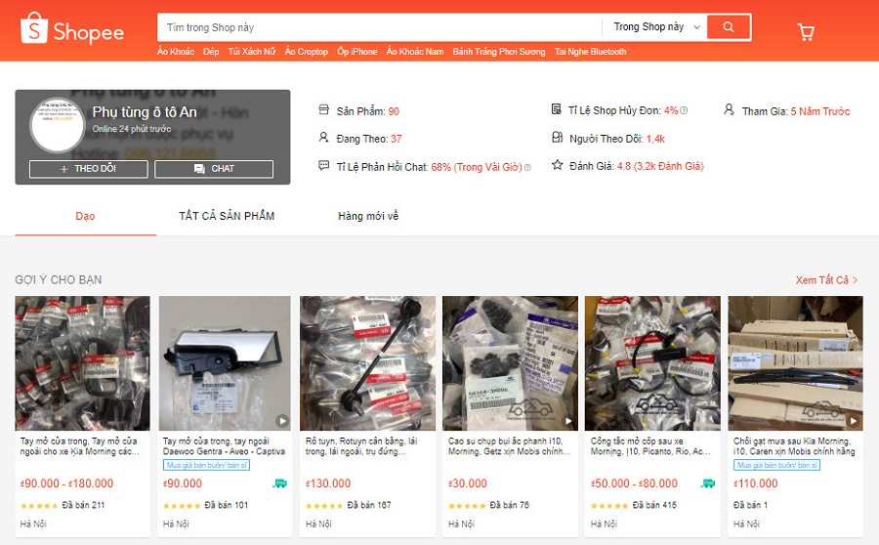This screenshot has height=545, width=879.
Task: Switch to the 'TẤT CẢ SẢN PHẨM' tab
Action: point(227,216)
